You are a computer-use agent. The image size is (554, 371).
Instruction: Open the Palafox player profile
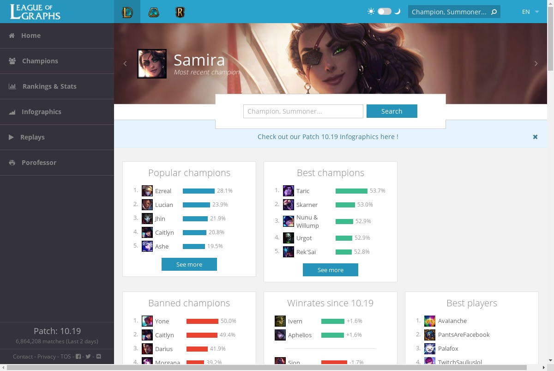[448, 348]
